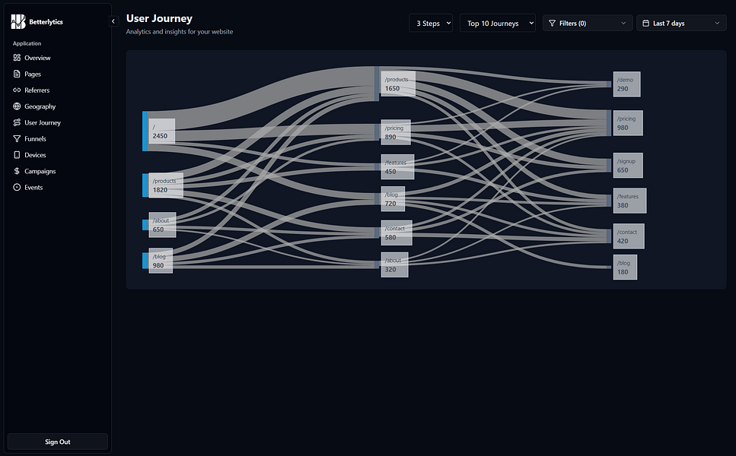This screenshot has height=456, width=736.
Task: Click the /features 450 middle node
Action: [x=397, y=167]
